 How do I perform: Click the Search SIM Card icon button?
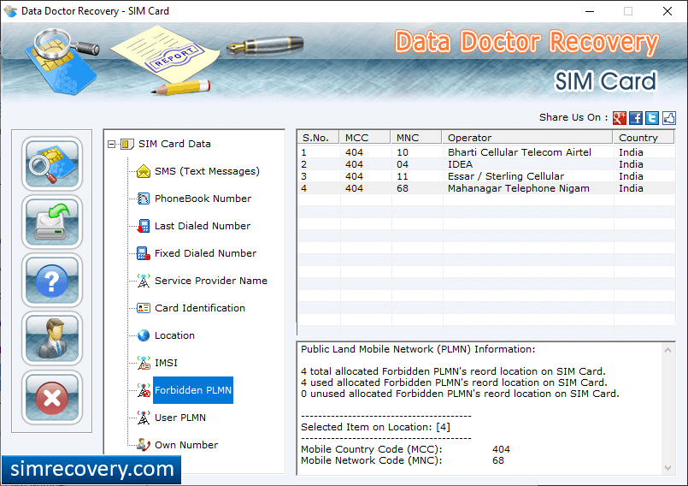52,163
